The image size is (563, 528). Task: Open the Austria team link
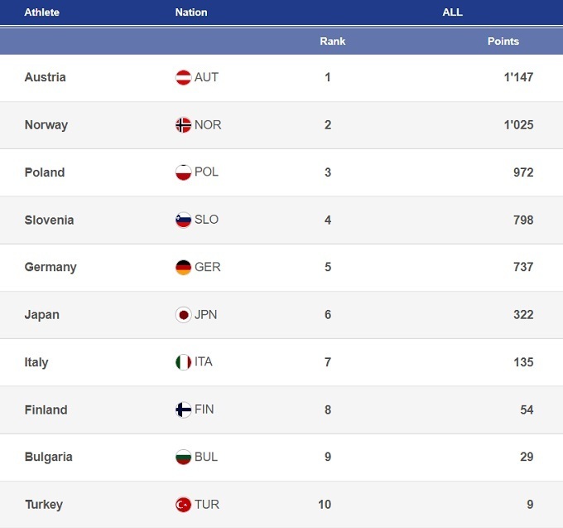click(x=46, y=78)
